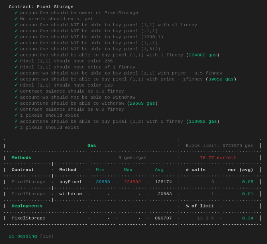Click the '13.3 %' limit value

[x=206, y=218]
